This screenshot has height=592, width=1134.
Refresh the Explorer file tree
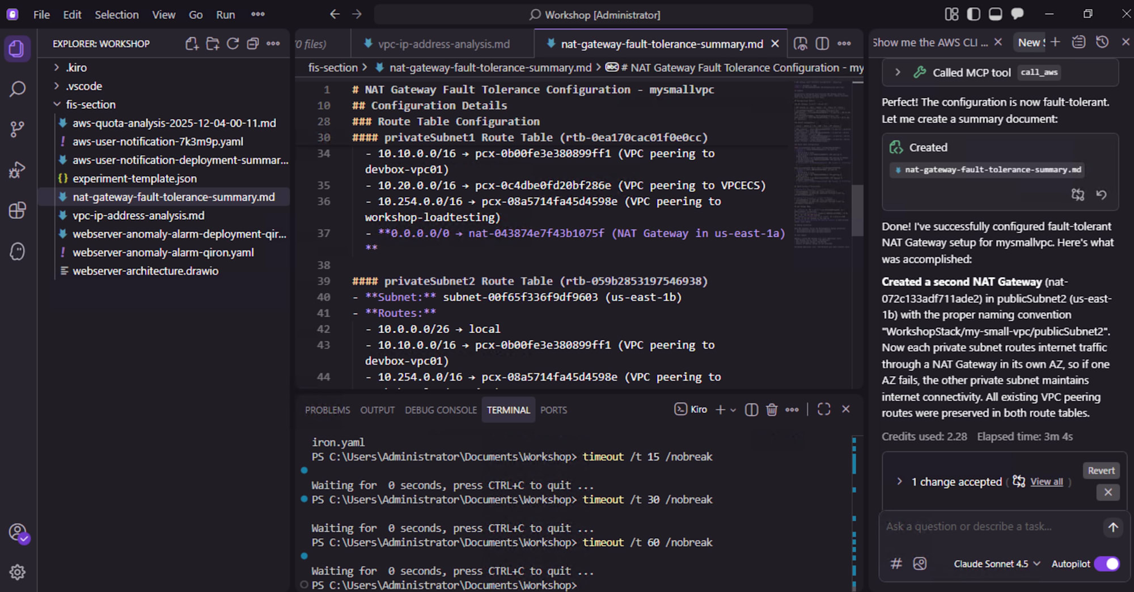pos(232,44)
